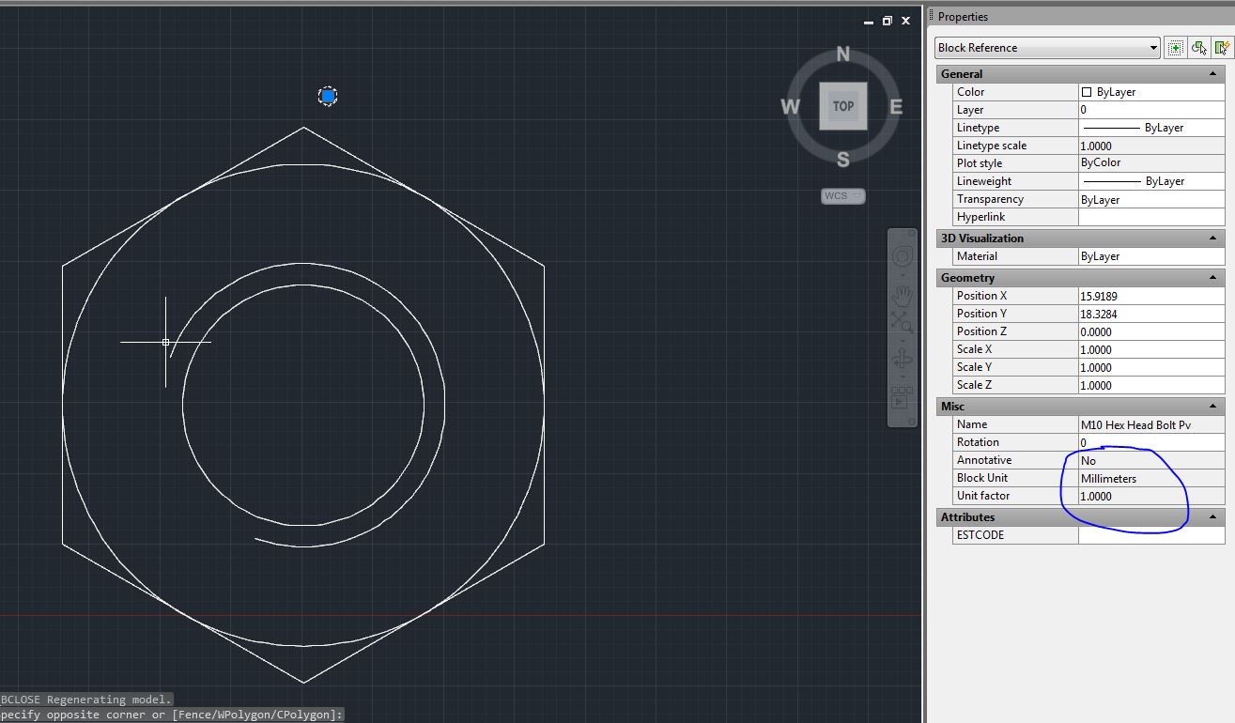Open the Block Reference object type dropdown

pyautogui.click(x=1047, y=48)
